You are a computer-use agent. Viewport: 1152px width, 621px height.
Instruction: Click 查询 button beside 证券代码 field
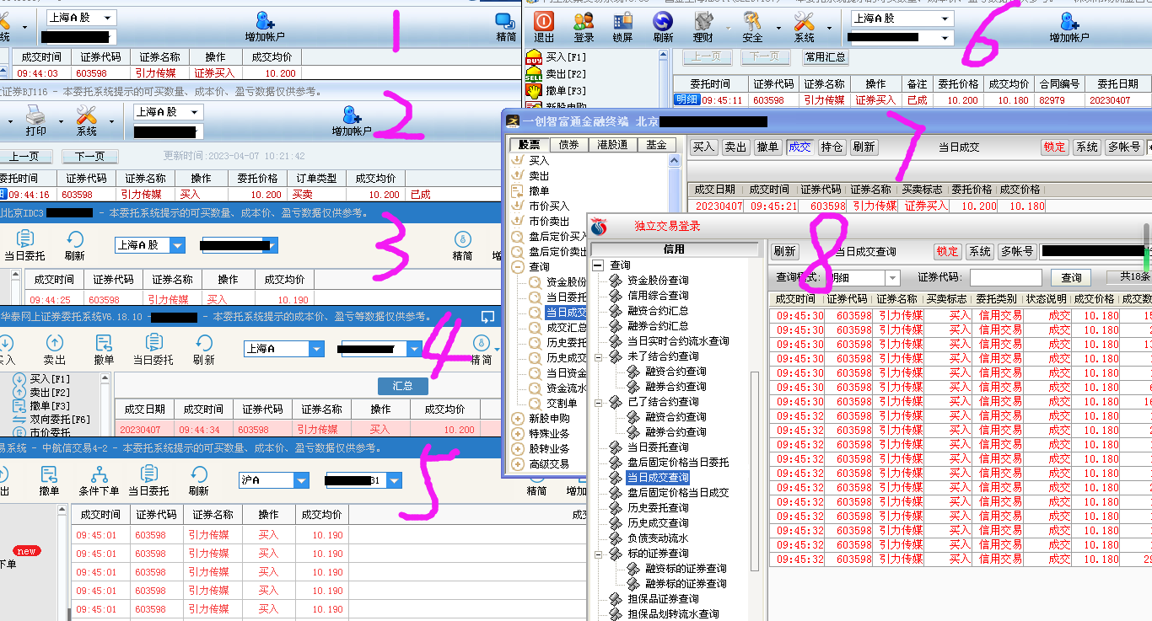pos(1071,278)
